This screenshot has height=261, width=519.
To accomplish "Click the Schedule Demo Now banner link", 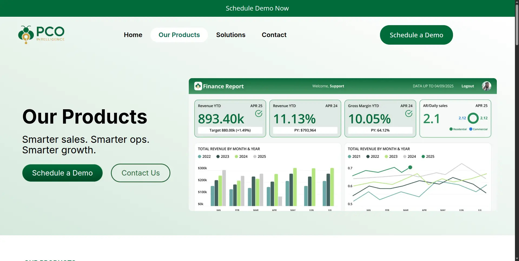I will coord(257,8).
